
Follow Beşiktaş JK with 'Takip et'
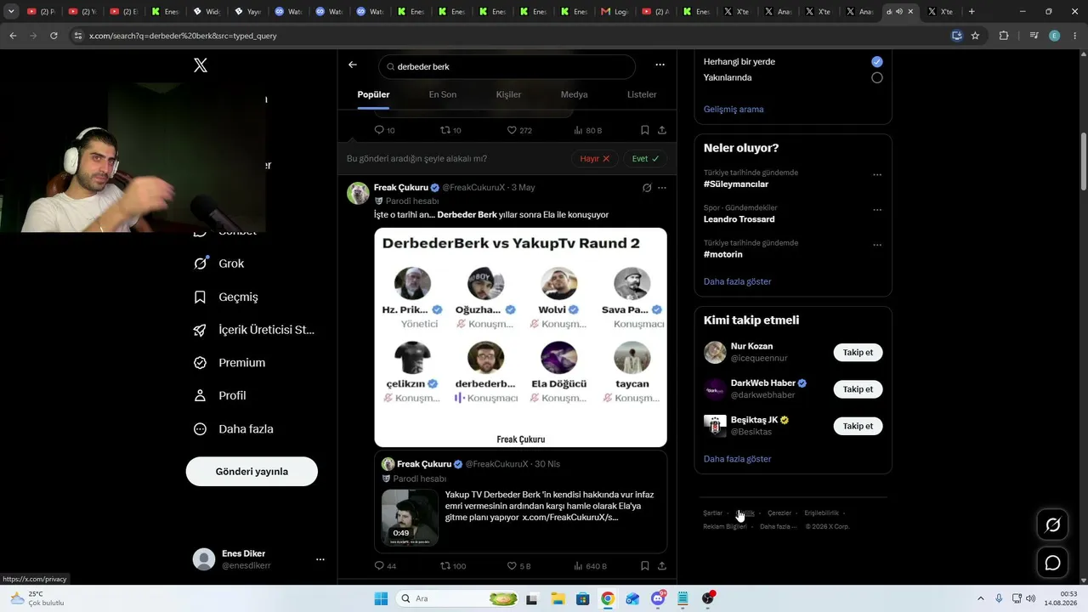858,426
